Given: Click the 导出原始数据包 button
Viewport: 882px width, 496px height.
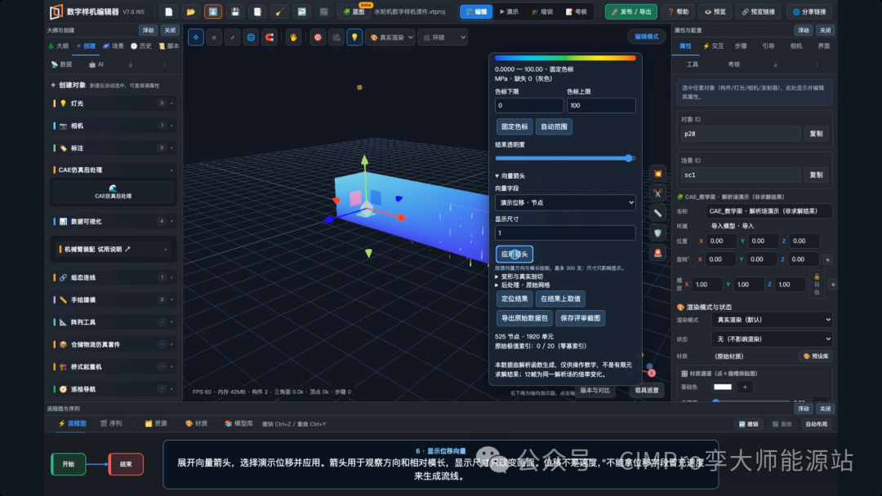Looking at the screenshot, I should [524, 318].
